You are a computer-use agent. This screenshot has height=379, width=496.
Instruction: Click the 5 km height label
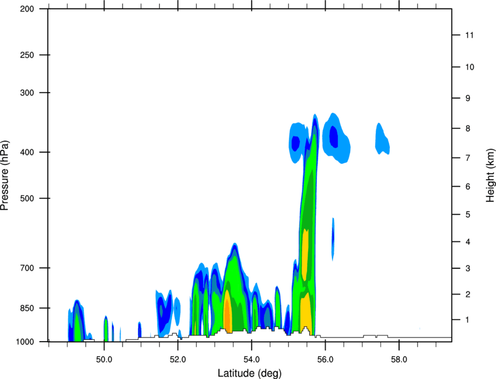pos(468,215)
